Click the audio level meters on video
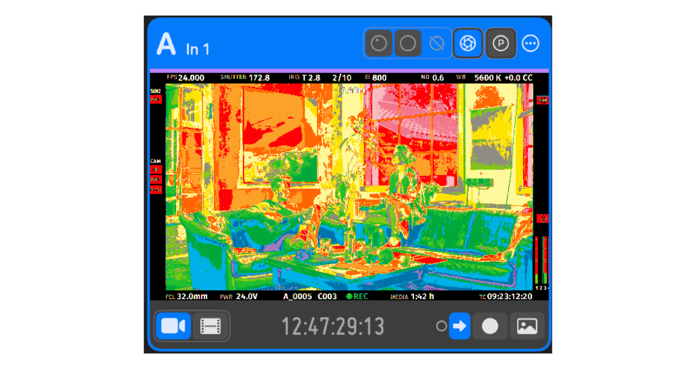 point(541,260)
